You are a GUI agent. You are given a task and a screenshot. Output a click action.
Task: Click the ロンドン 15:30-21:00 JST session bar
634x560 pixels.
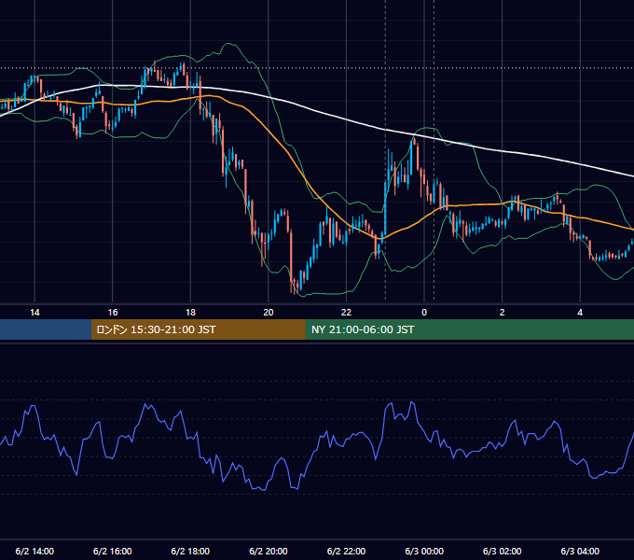coord(198,329)
